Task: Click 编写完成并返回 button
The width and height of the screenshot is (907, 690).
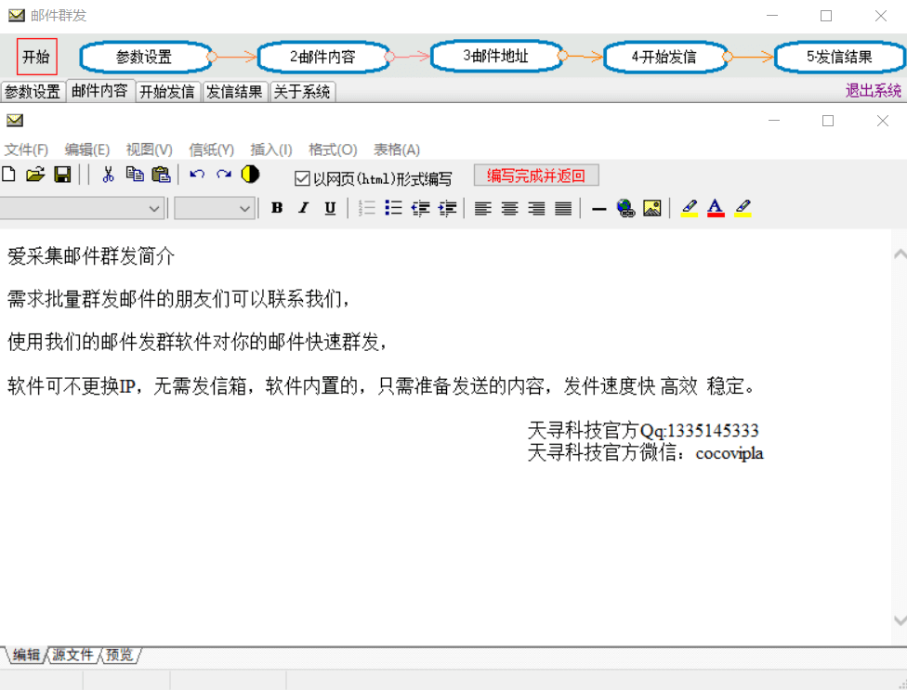Action: (536, 176)
